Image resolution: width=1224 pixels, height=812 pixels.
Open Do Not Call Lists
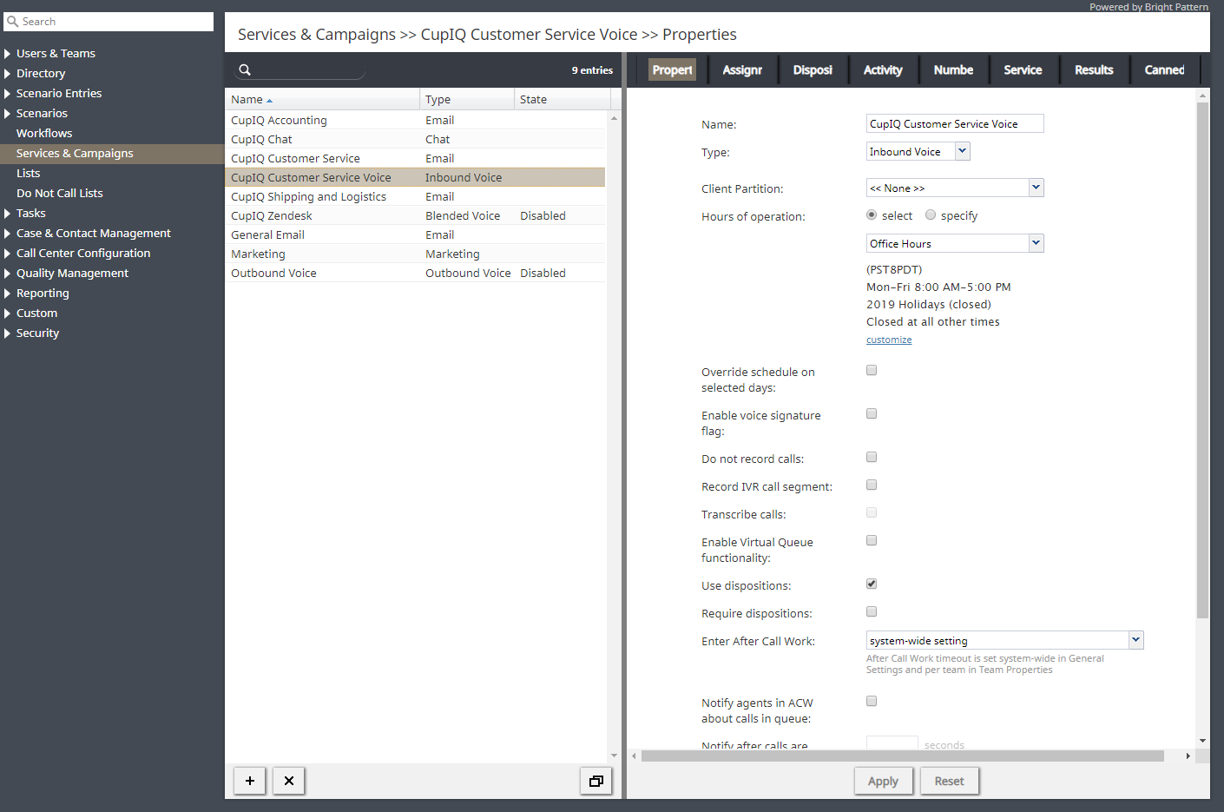[60, 194]
